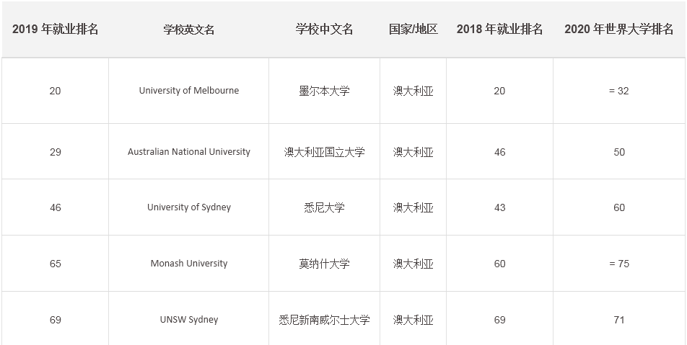Select the '学校英文名' column header
Viewport: 687px width, 345px height.
[x=189, y=30]
